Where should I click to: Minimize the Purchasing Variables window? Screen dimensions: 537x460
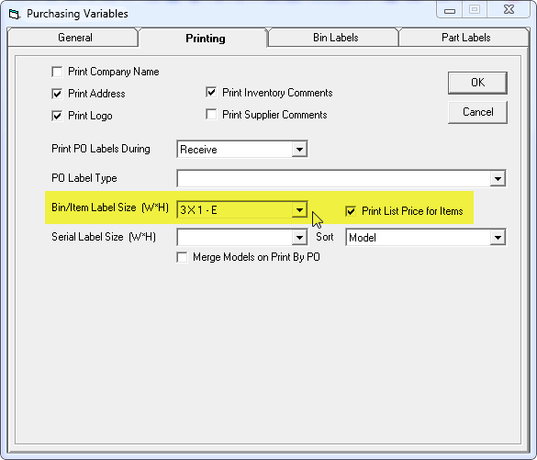tap(450, 10)
